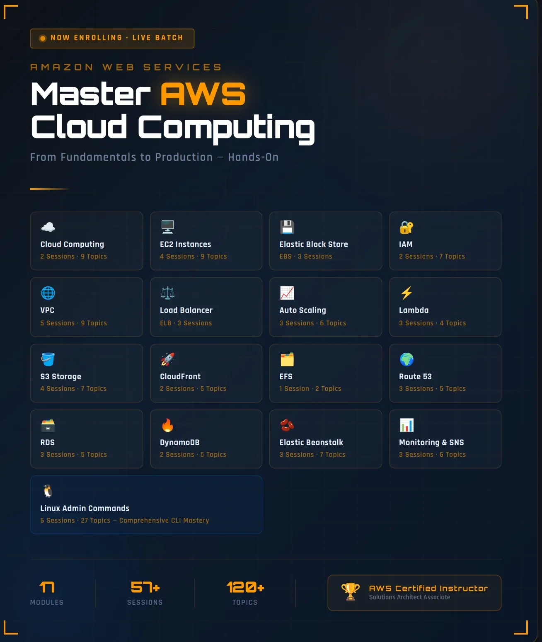Click 'Solutions Architect Associate' subtitle

tap(409, 597)
